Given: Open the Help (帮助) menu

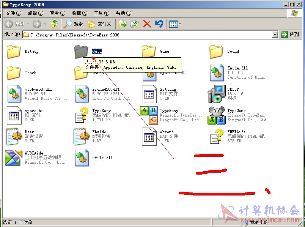Looking at the screenshot, I should click(124, 13).
